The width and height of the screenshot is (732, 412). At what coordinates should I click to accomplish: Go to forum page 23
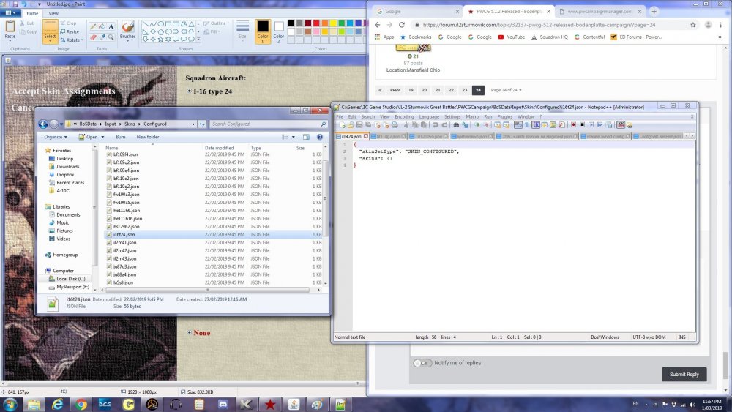tap(464, 90)
